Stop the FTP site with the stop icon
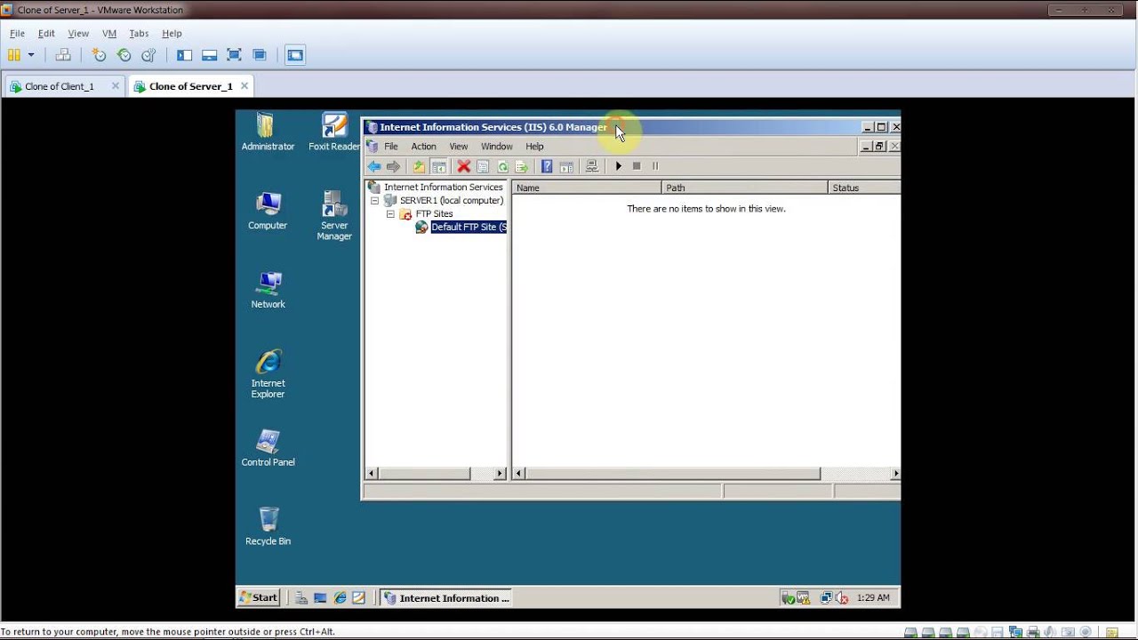Viewport: 1138px width, 640px height. (637, 166)
